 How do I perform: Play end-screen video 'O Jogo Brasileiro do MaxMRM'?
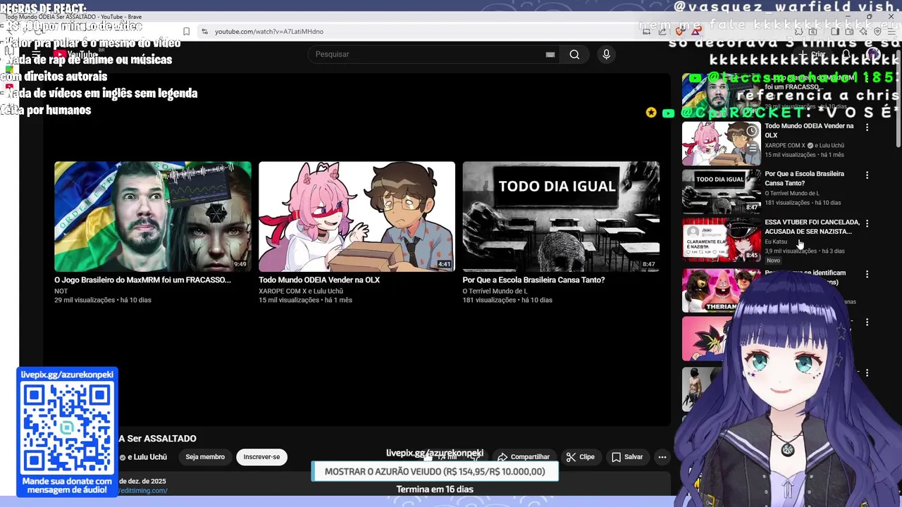153,217
